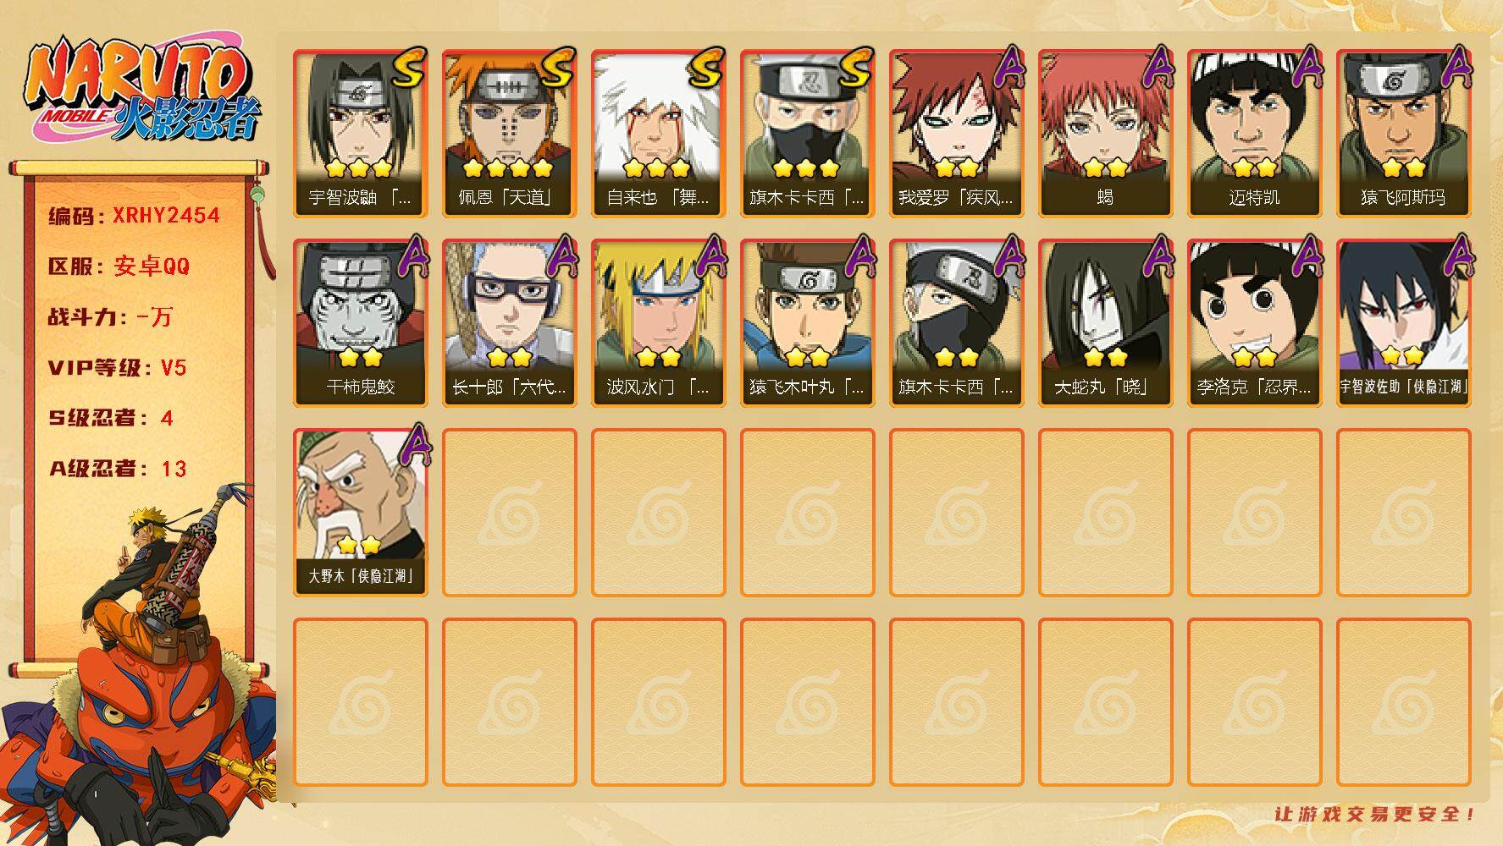Select the 李洛克 ninja card
The image size is (1503, 846).
1255,323
